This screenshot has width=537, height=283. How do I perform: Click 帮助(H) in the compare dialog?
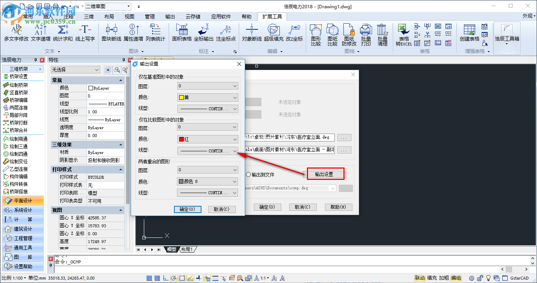(339, 207)
